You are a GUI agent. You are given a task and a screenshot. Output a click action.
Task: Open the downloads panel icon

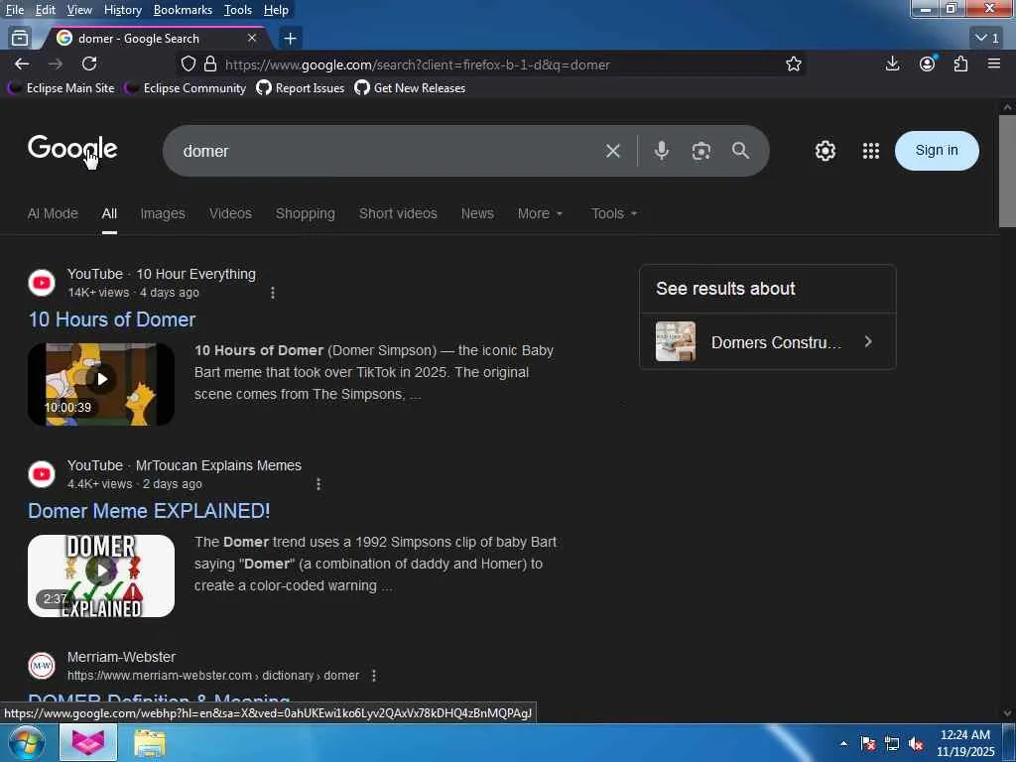point(892,63)
